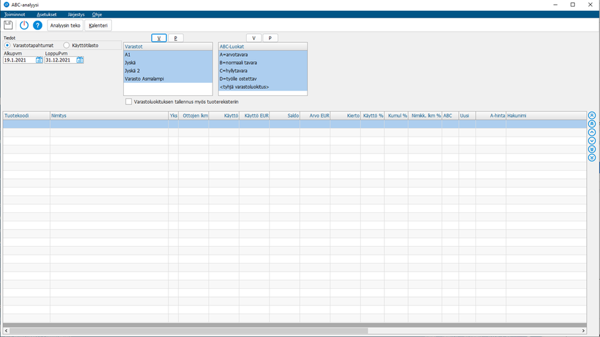Select Varasto Asmalampi in Varastot list
The width and height of the screenshot is (600, 337).
[x=168, y=79]
